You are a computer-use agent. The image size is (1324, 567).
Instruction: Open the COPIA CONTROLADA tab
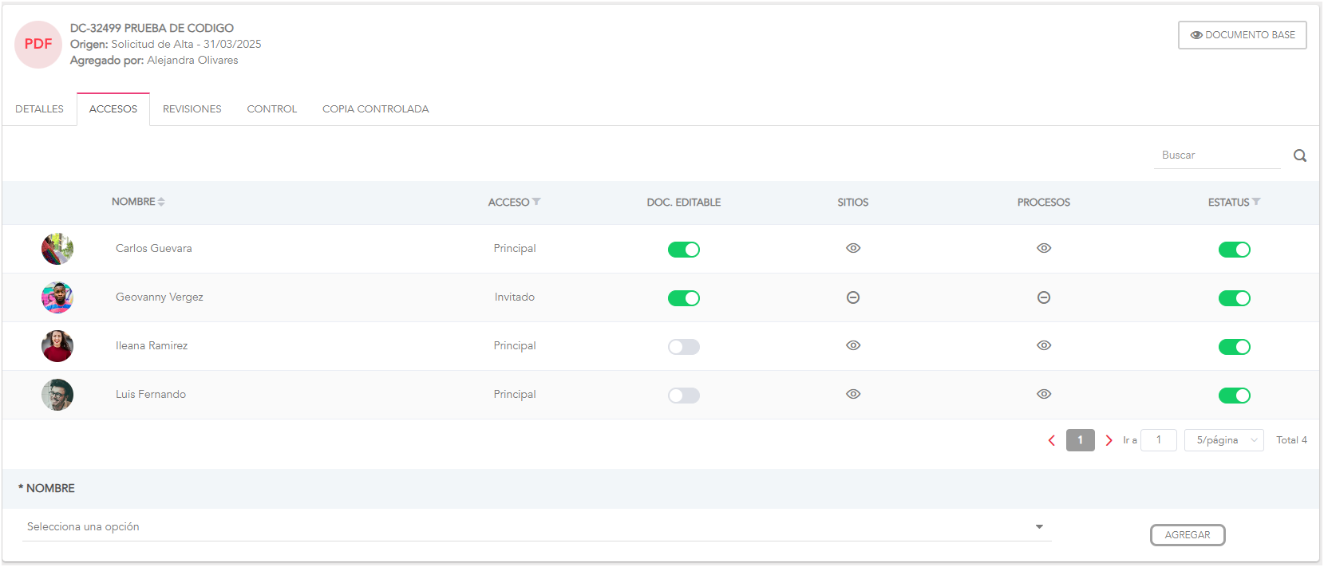375,109
